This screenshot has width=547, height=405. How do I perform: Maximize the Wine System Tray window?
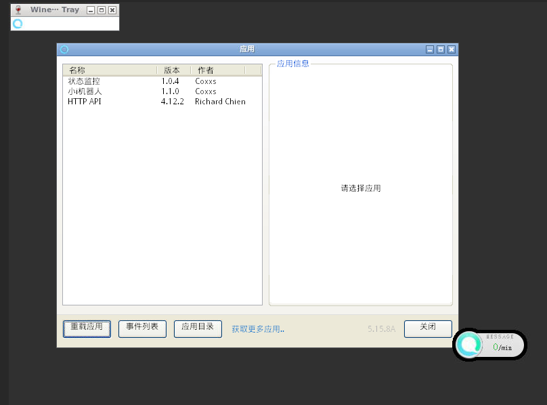point(102,10)
